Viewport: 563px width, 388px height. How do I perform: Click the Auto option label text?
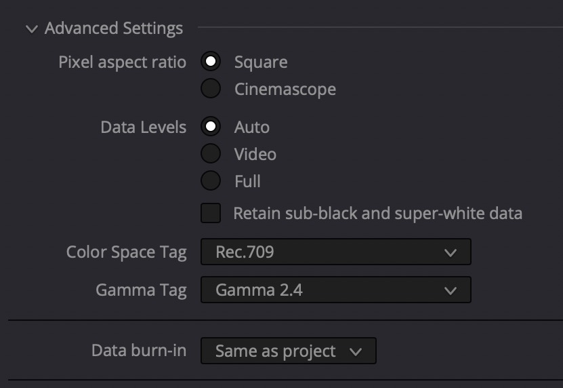[252, 127]
